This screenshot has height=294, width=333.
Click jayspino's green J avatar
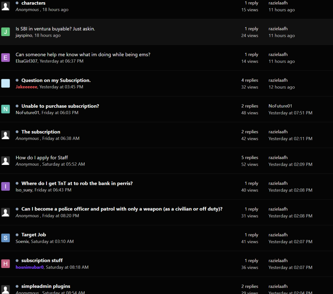(6, 32)
